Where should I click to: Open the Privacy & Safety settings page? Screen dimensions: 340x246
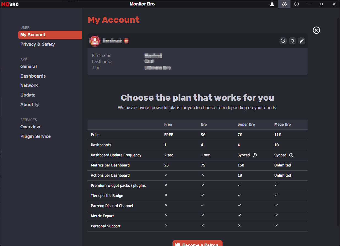(x=37, y=44)
